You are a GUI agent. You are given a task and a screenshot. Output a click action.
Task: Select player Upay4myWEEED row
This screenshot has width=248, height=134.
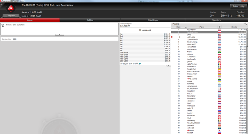(x=209, y=123)
